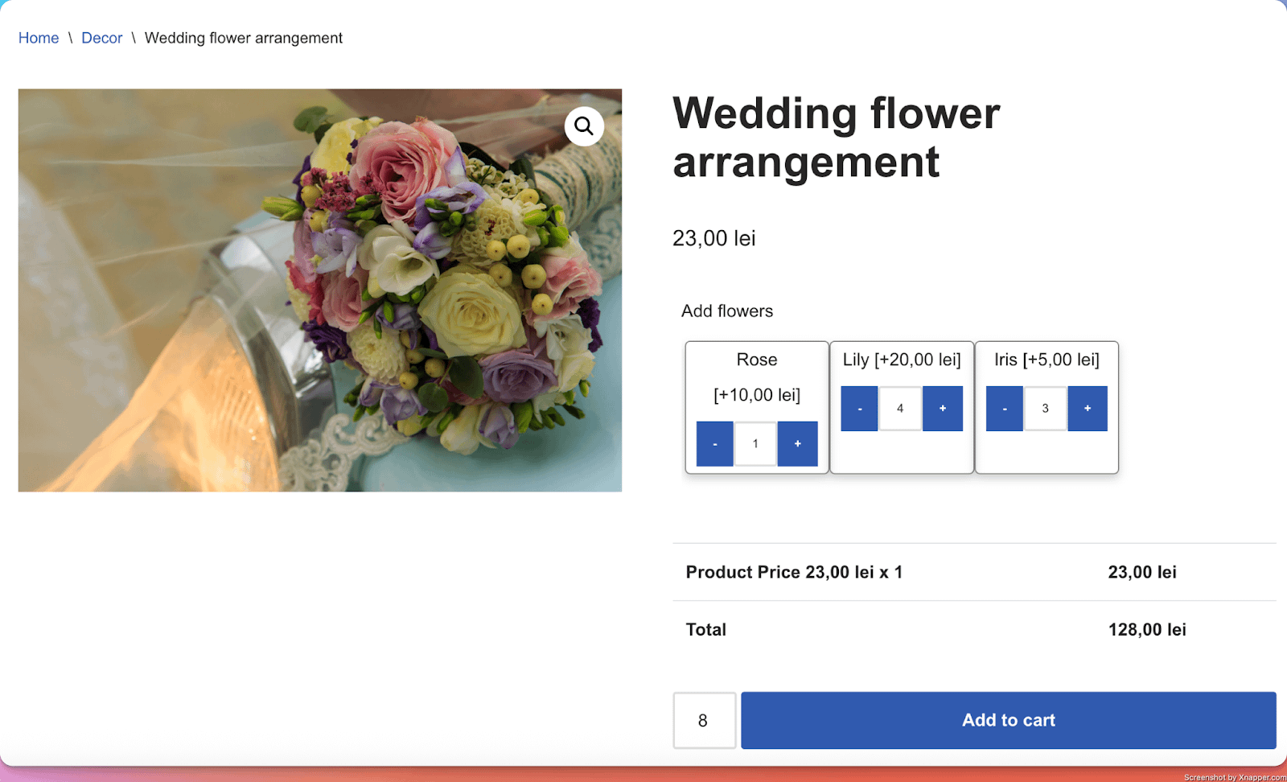Click the Iris [+5,00 lei] option label

click(1046, 360)
